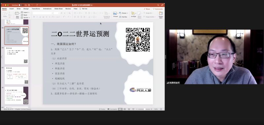Open the Layout dropdown
Viewport: 264px width, 125px height.
pyautogui.click(x=25, y=12)
